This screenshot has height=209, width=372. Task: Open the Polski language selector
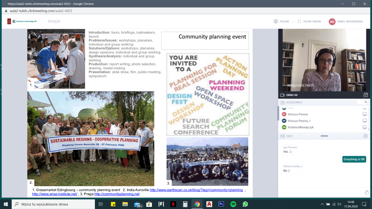[x=284, y=22]
